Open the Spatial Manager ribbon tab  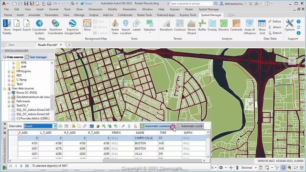211,15
